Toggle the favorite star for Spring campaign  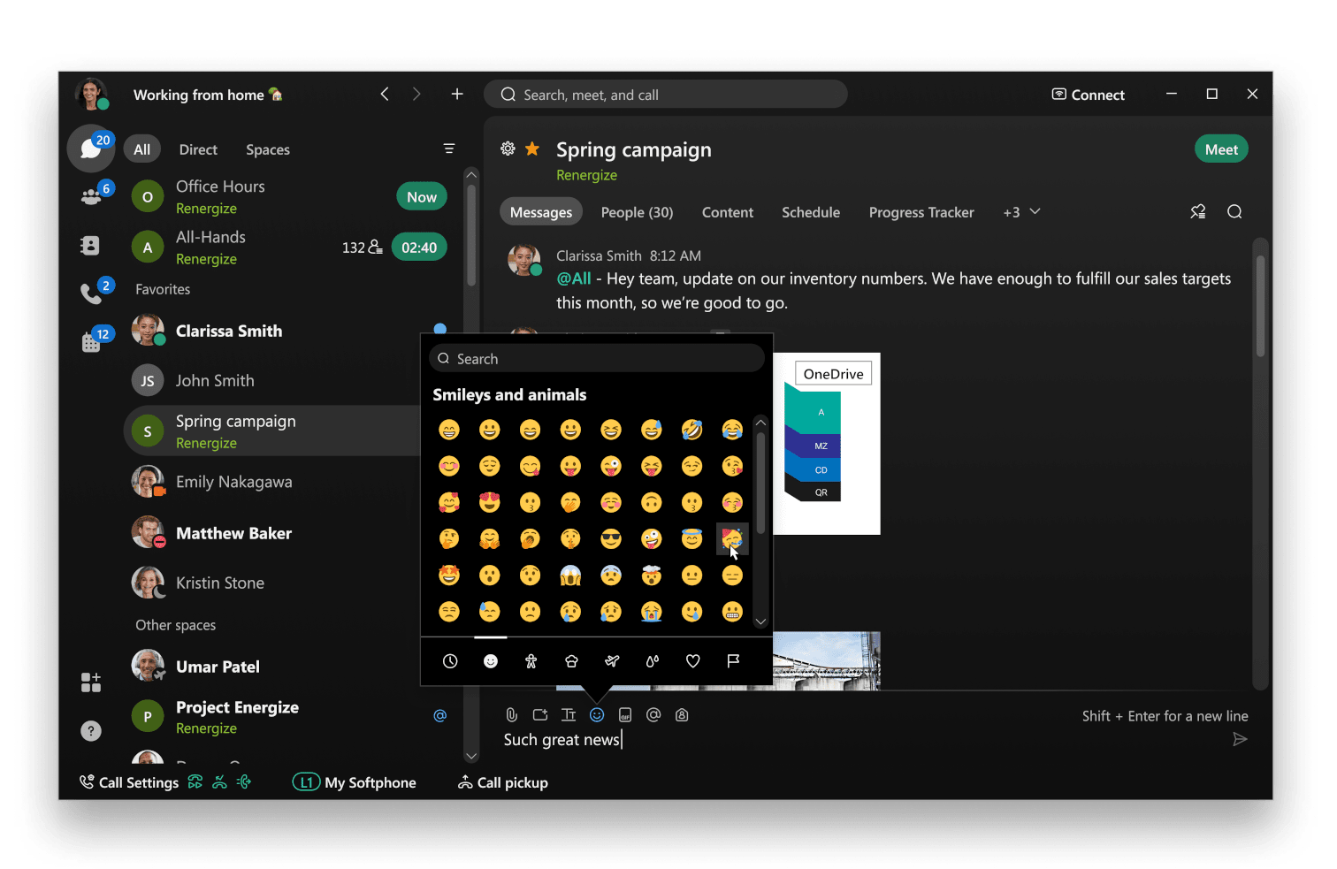coord(532,149)
